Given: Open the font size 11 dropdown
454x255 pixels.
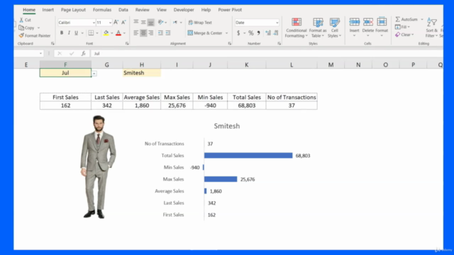Looking at the screenshot, I should (110, 23).
